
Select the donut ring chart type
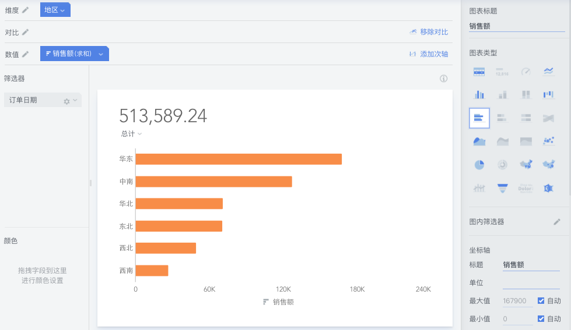[x=502, y=165]
